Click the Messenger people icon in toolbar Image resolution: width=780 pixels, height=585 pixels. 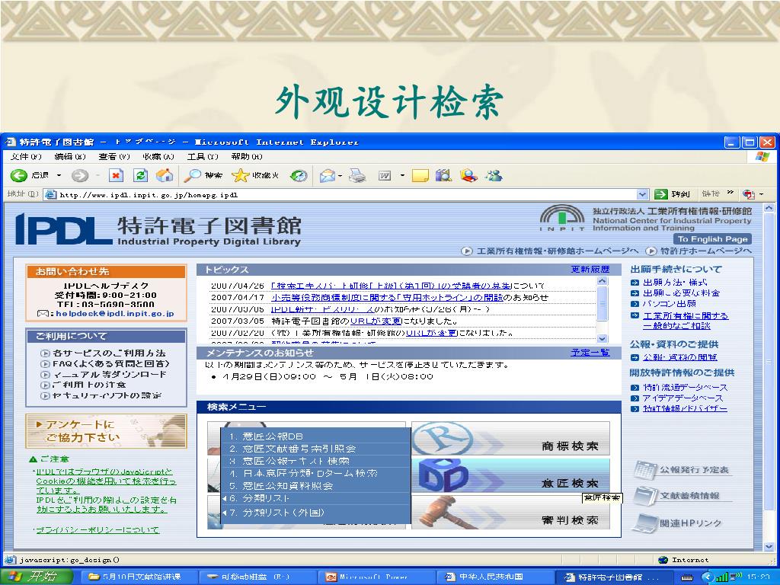click(x=494, y=175)
